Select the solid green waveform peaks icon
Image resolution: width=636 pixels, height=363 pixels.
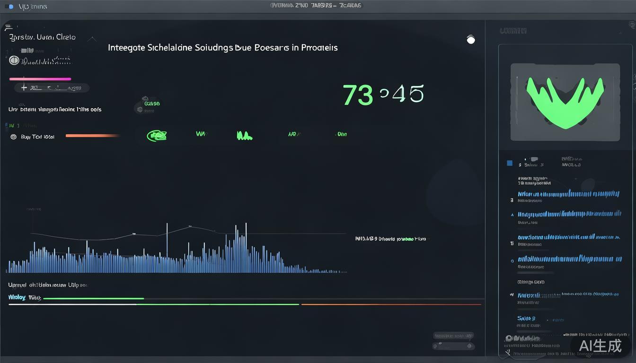244,136
